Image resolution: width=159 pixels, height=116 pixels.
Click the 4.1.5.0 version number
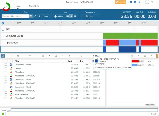pyautogui.click(x=153, y=114)
